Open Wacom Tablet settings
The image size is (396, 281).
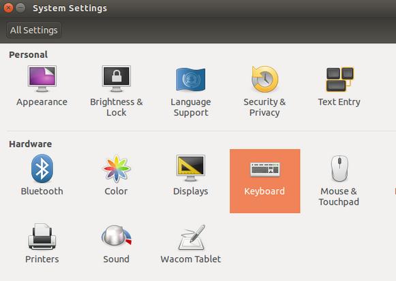tap(191, 243)
